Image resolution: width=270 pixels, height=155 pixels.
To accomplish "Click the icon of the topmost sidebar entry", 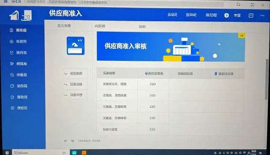I will (11, 30).
